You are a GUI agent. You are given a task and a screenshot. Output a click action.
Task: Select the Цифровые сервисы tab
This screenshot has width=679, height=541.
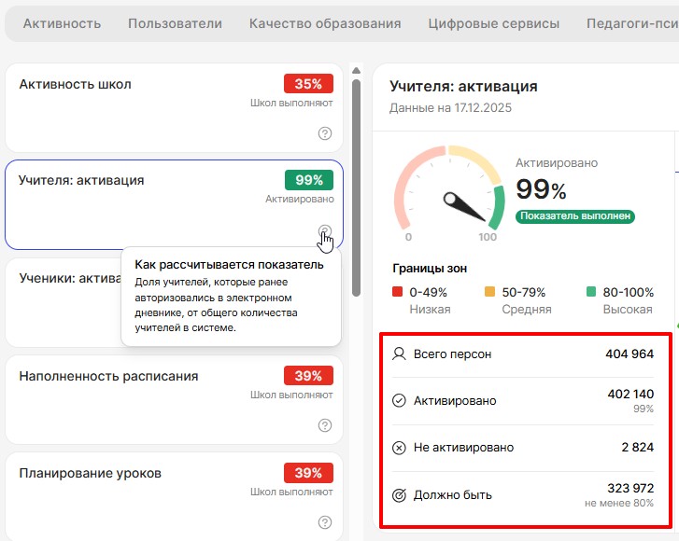click(x=493, y=23)
